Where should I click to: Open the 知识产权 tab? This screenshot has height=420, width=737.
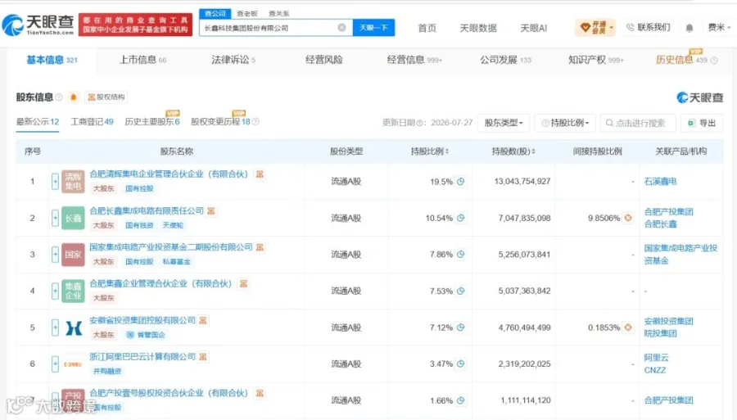tap(595, 60)
